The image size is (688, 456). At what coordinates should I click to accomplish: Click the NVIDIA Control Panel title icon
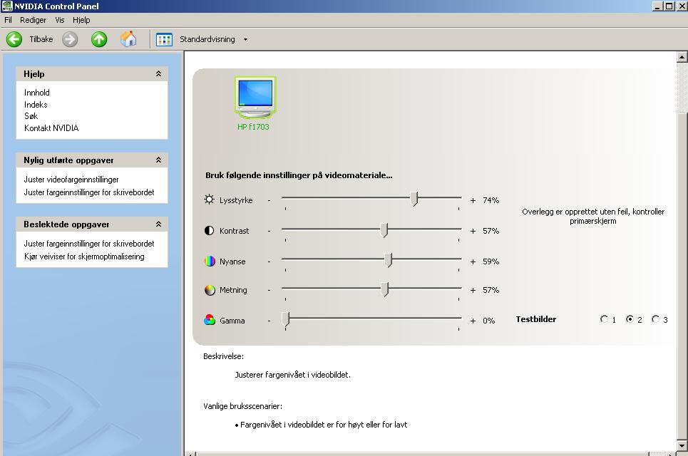tap(7, 6)
